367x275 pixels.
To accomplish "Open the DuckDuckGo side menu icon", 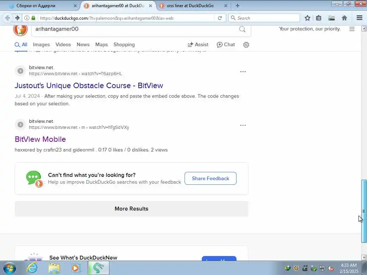I will (352, 29).
